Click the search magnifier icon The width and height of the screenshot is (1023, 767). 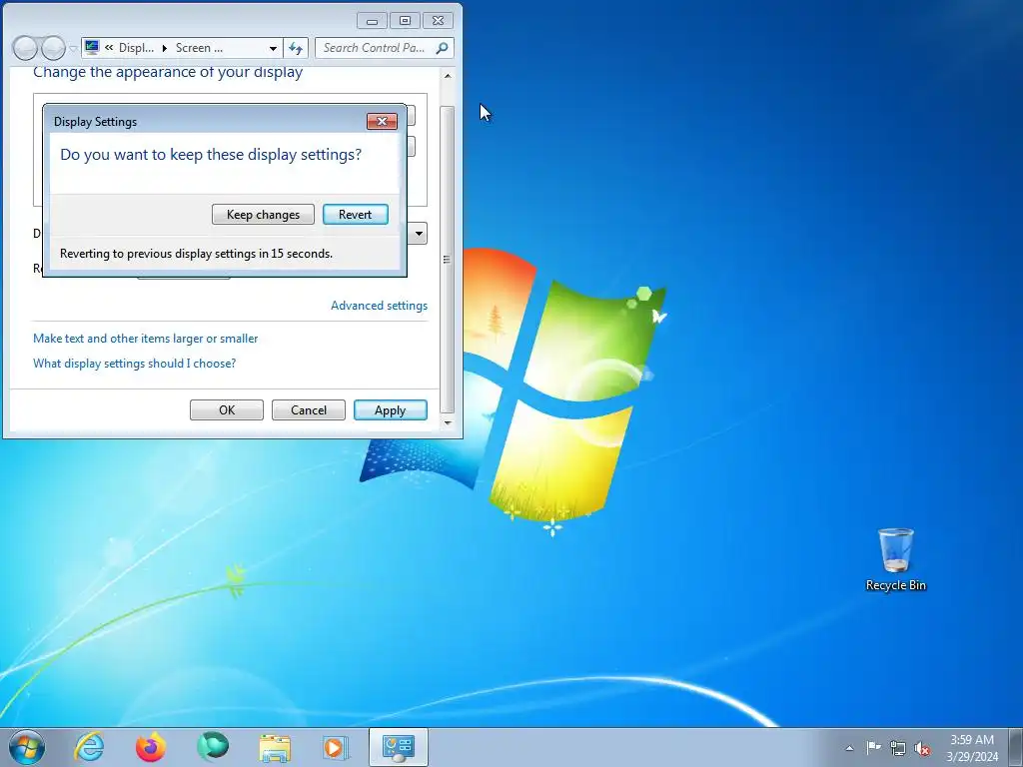point(443,48)
